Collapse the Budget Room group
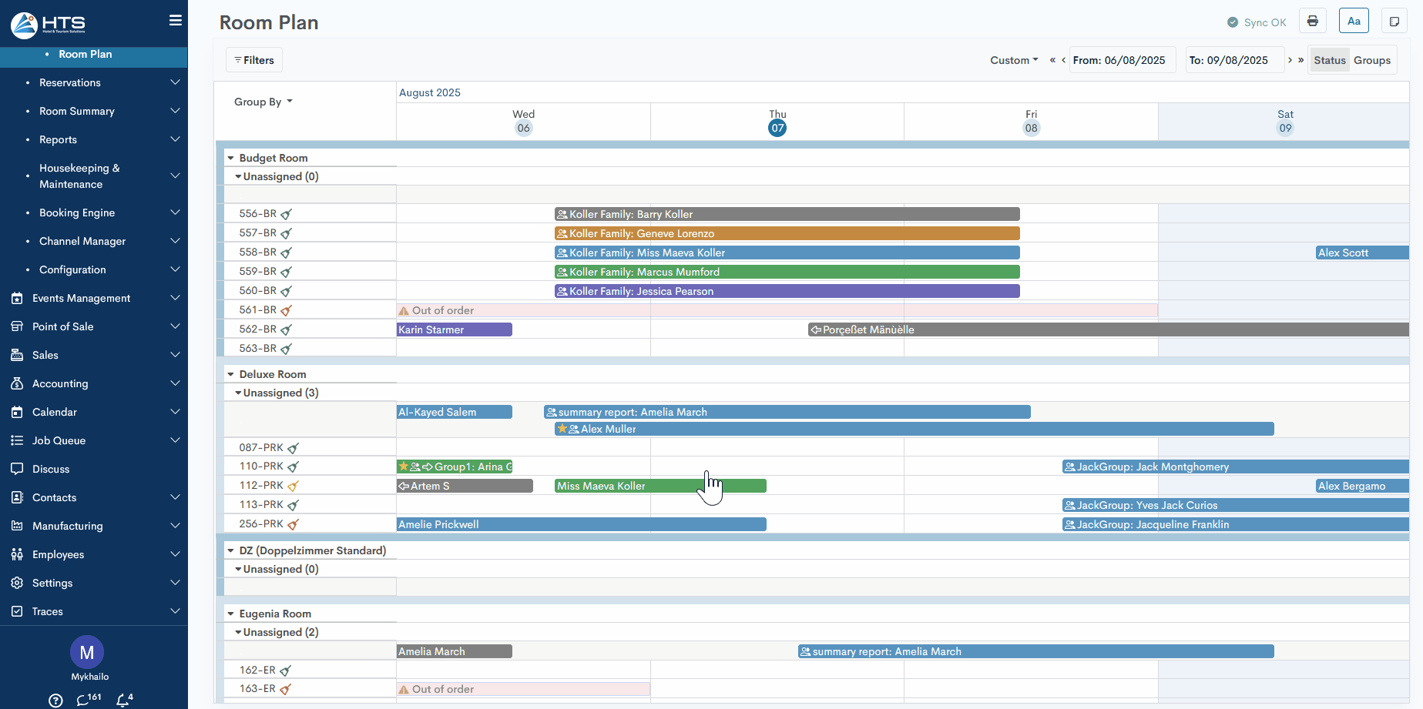1423x709 pixels. click(x=230, y=159)
